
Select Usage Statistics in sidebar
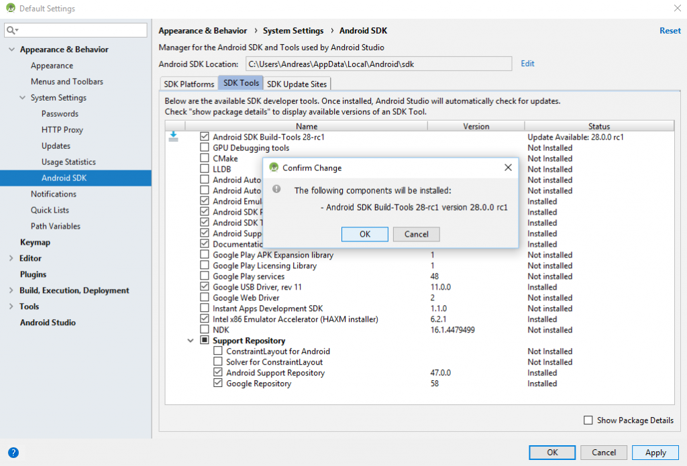click(x=68, y=162)
